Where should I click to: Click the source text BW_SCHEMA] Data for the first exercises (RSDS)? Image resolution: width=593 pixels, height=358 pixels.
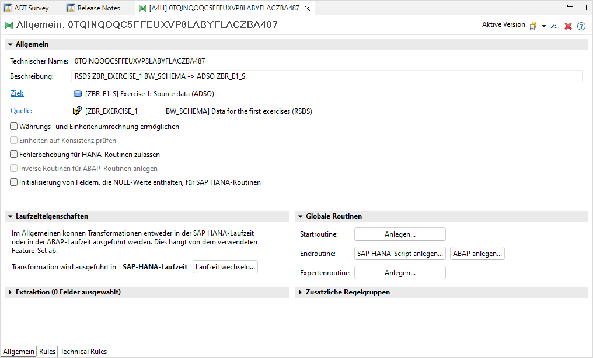(239, 111)
